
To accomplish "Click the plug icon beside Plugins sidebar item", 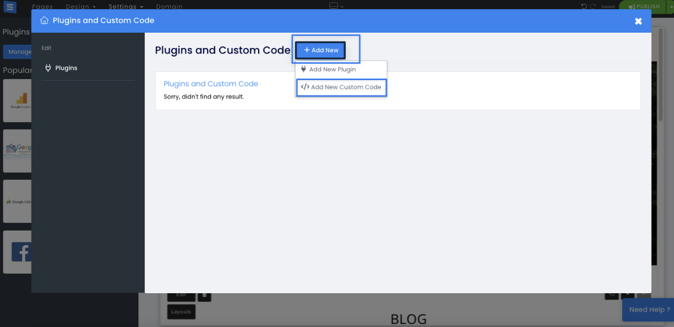I will (48, 68).
